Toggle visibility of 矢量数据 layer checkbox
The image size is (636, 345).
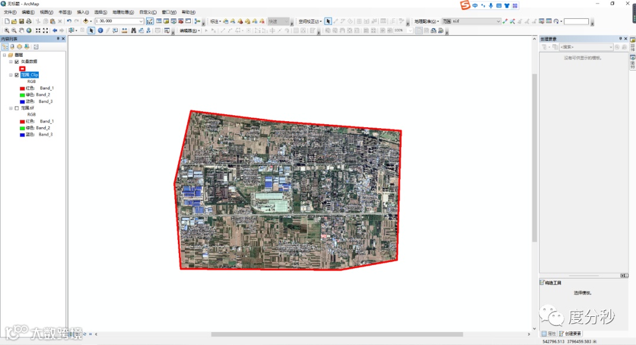click(x=16, y=62)
